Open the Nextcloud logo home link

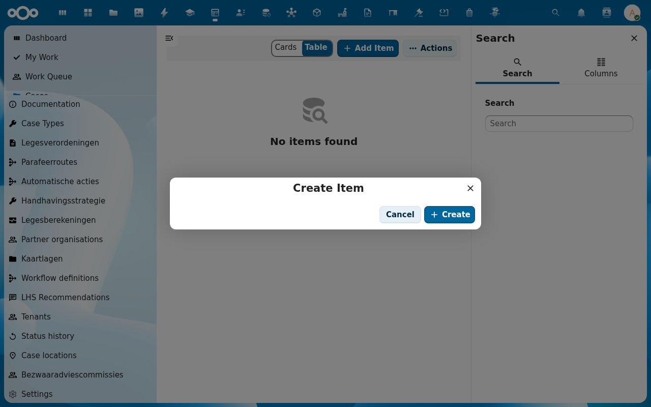[x=23, y=13]
